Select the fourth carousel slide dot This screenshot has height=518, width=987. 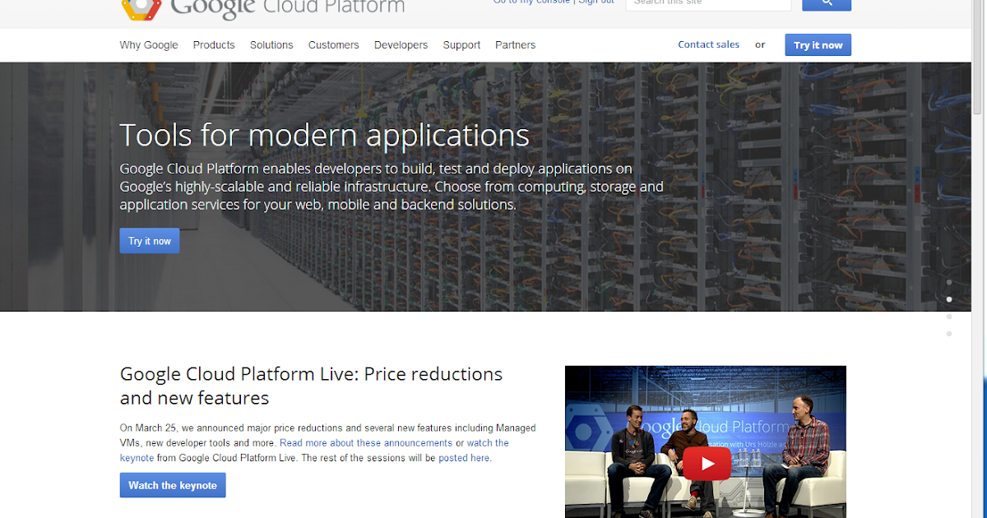coord(949,334)
